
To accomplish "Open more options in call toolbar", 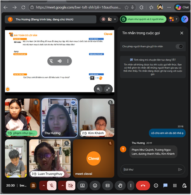I will 131,186.
